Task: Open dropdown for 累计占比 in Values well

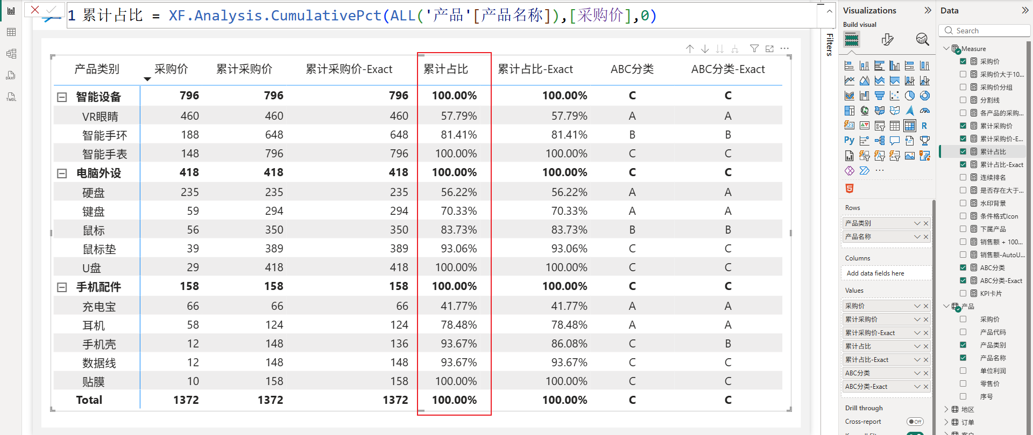Action: [x=917, y=346]
